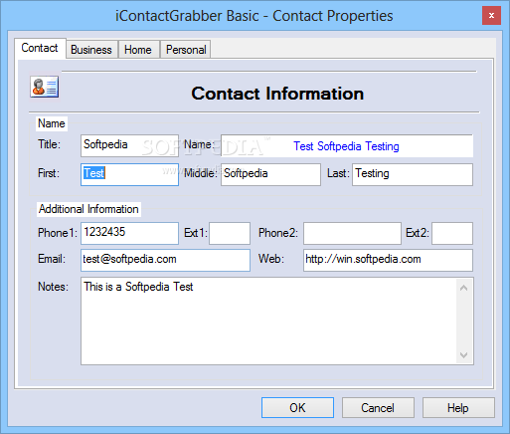Click the Additional Information group label
The image size is (510, 434).
tap(88, 209)
